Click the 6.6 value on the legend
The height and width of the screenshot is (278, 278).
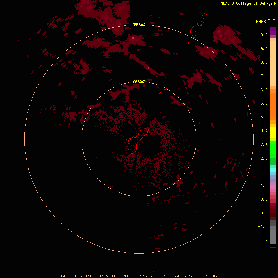coord(264,90)
